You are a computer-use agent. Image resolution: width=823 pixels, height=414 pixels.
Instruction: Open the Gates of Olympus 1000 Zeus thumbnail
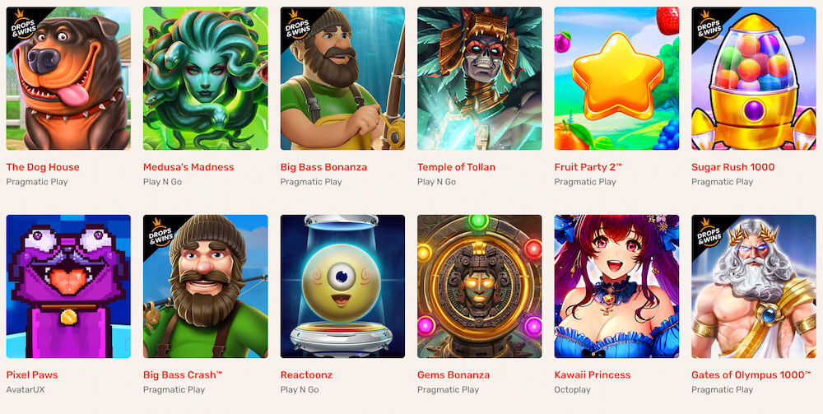[754, 286]
